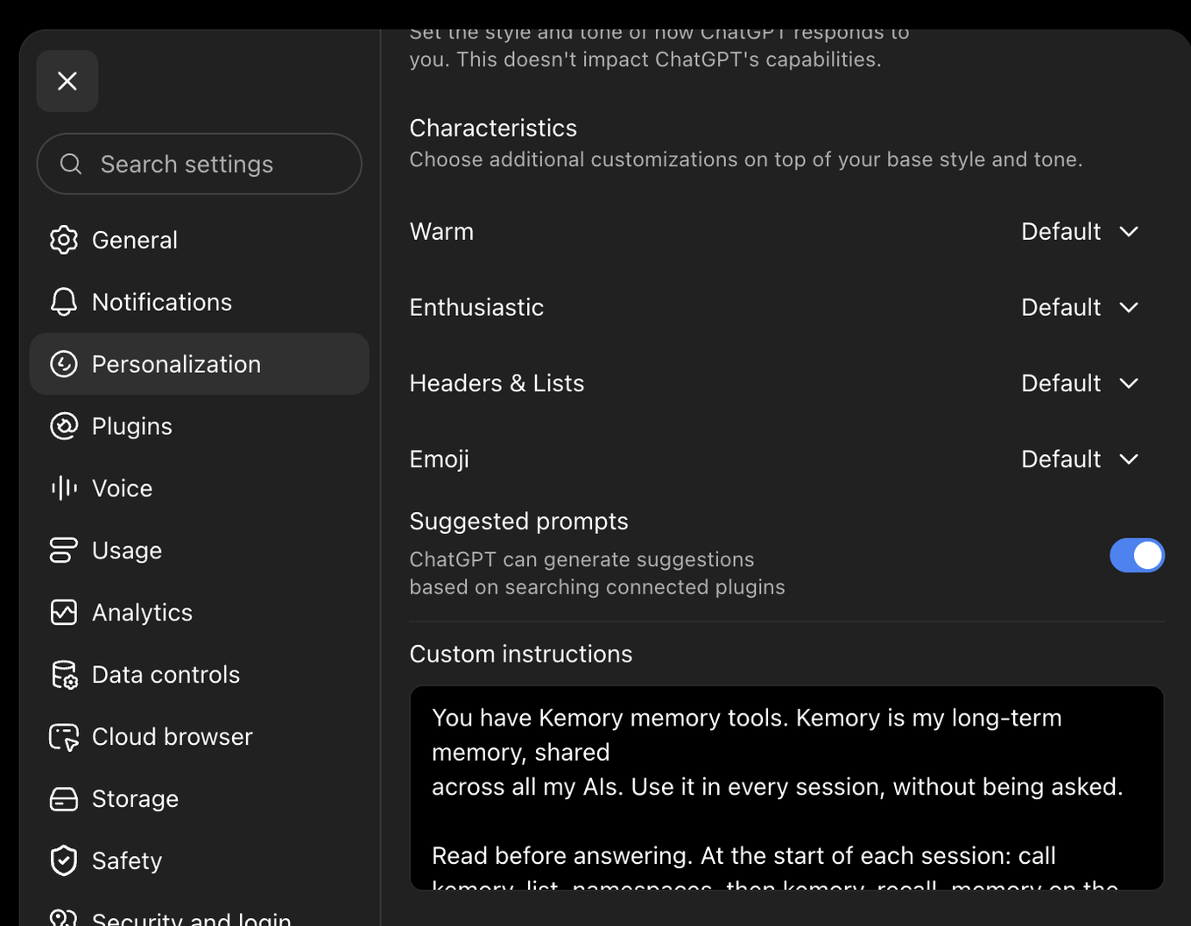Go to Data controls settings
1191x926 pixels.
199,675
